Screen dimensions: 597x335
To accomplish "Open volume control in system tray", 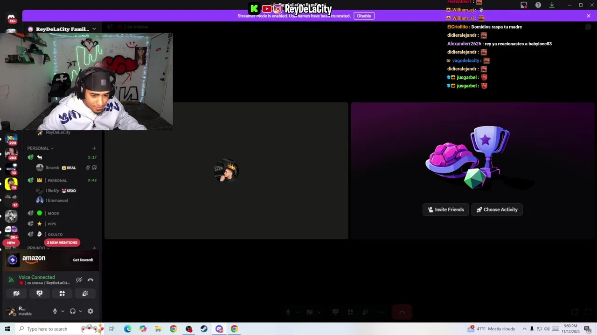I will [x=547, y=329].
